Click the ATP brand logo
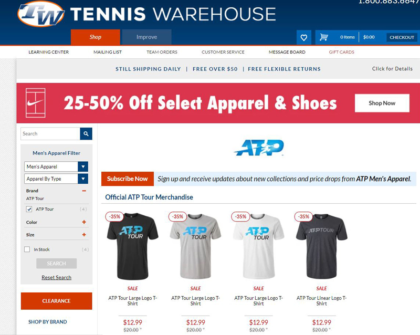 pos(259,148)
